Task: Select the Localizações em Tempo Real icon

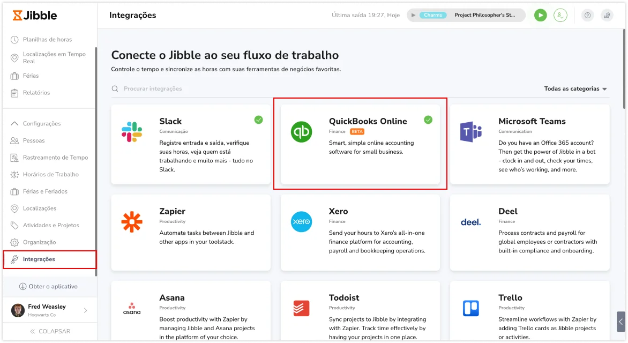Action: coord(14,57)
